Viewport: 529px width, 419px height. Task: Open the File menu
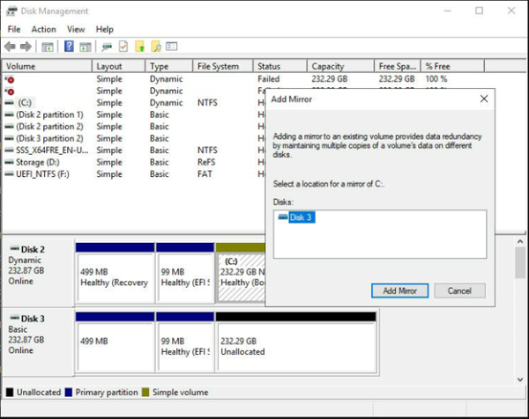click(x=13, y=29)
